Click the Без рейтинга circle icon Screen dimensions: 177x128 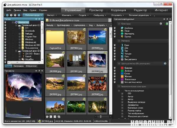pyautogui.click(x=122, y=59)
